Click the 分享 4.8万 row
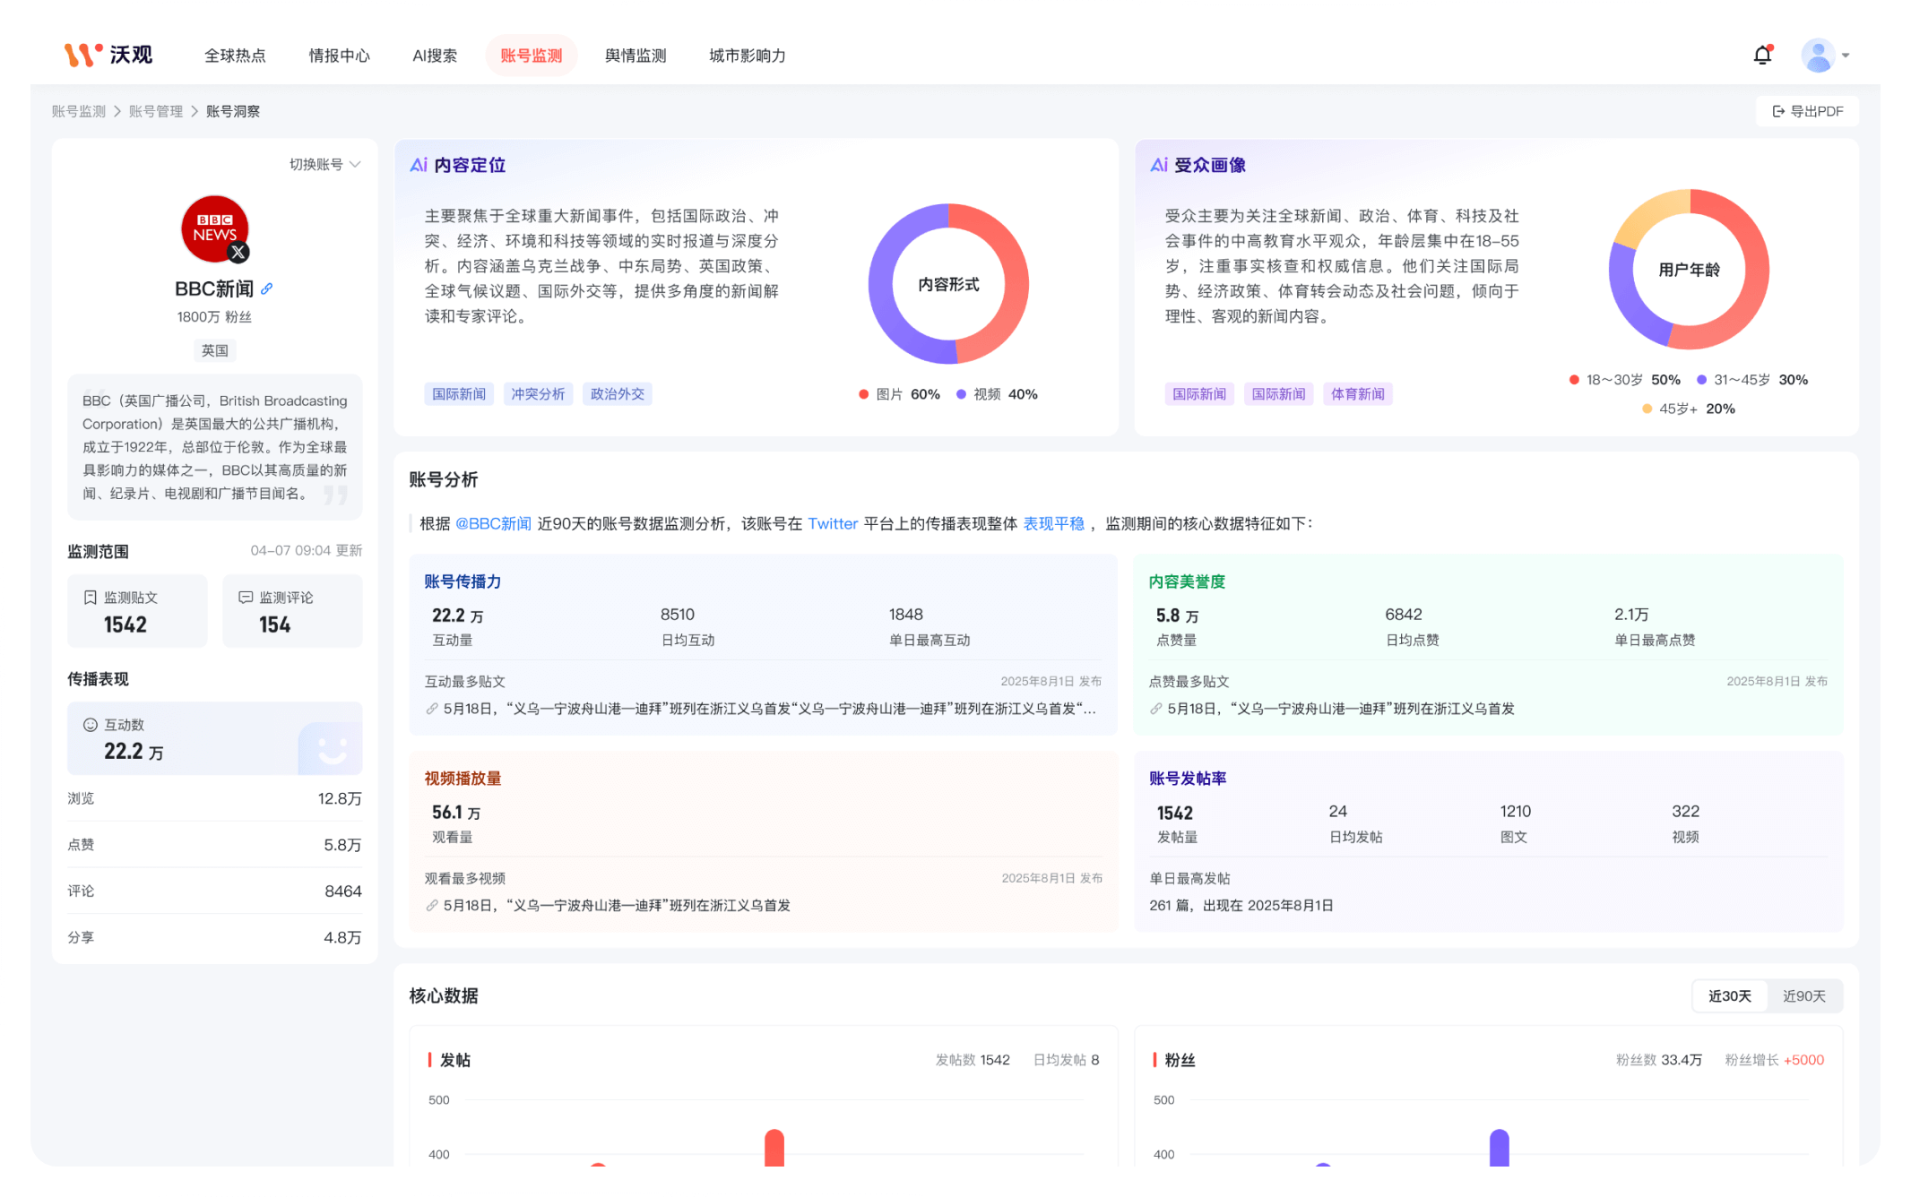 point(215,937)
